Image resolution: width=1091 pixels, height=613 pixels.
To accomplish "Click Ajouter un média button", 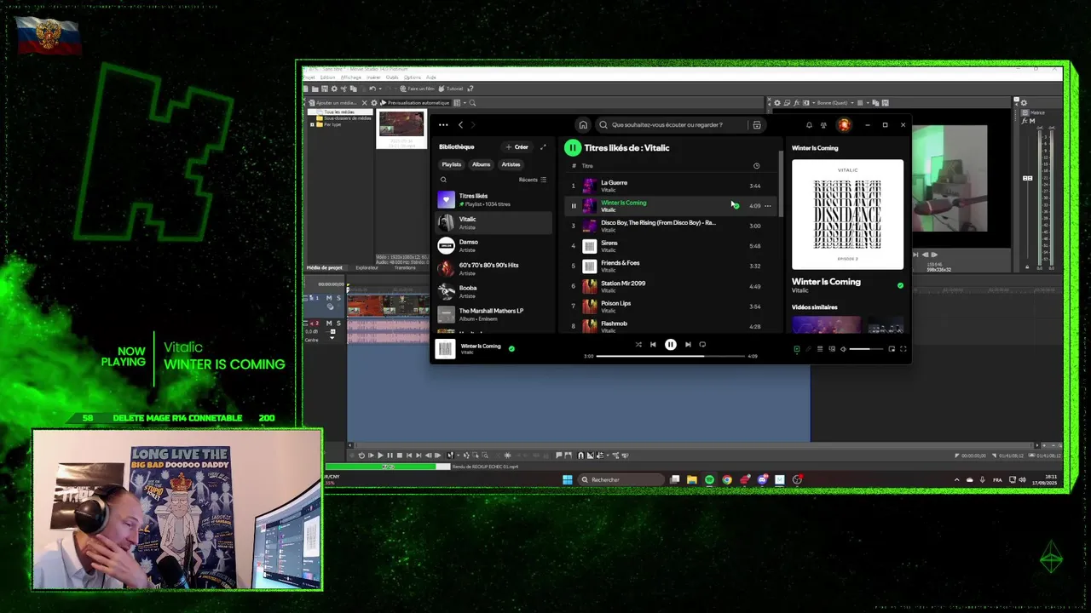I will 334,103.
